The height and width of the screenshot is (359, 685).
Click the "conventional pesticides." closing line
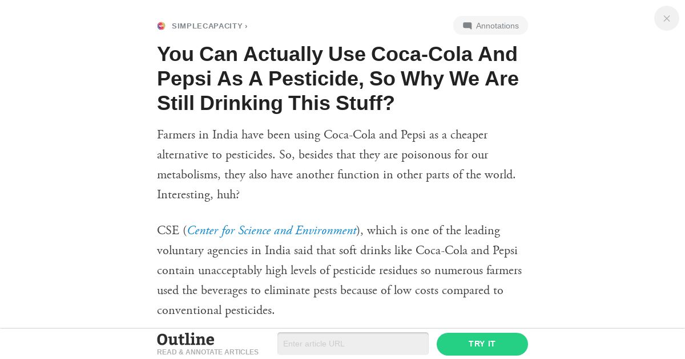[216, 311]
